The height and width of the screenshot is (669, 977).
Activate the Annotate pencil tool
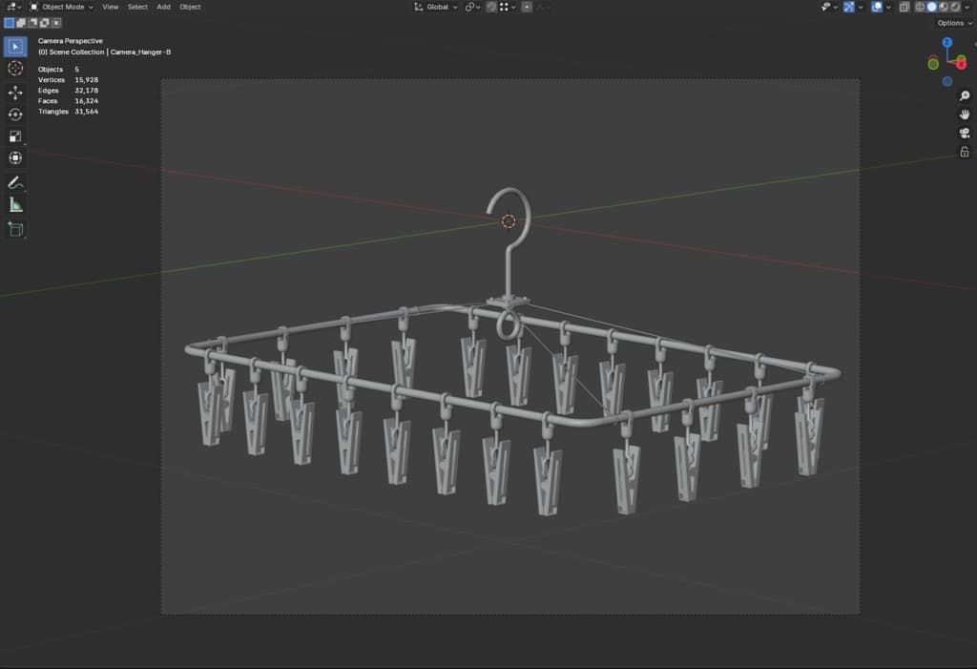15,182
